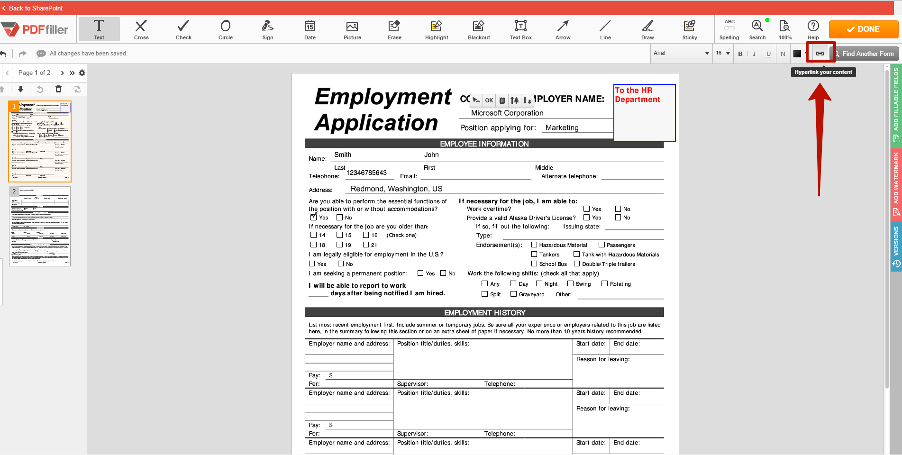Select page 2 thumbnail
Viewport: 902px width, 455px height.
(x=40, y=226)
